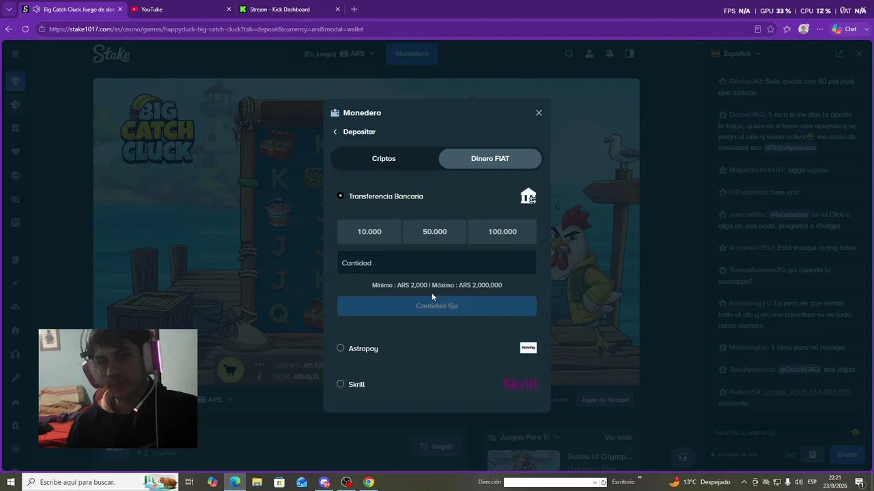874x491 pixels.
Task: Click the Skrill logo
Action: tap(520, 385)
